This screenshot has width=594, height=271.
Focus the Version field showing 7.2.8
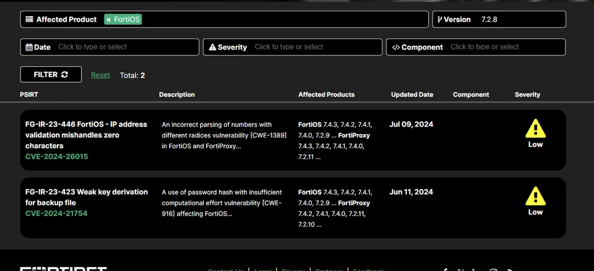click(x=499, y=19)
